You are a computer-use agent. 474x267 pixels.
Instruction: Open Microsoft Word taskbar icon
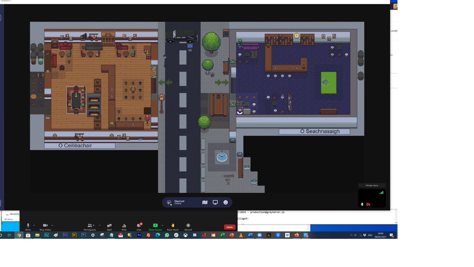250,235
